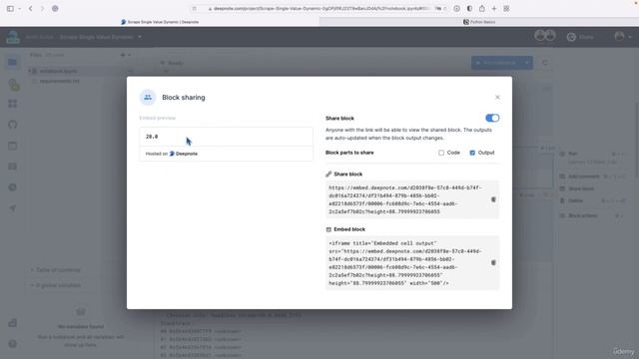This screenshot has width=639, height=359.
Task: Go back in browser history
Action: (x=31, y=9)
